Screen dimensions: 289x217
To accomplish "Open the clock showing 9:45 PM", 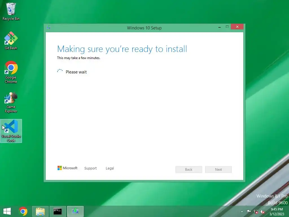I will click(277, 212).
